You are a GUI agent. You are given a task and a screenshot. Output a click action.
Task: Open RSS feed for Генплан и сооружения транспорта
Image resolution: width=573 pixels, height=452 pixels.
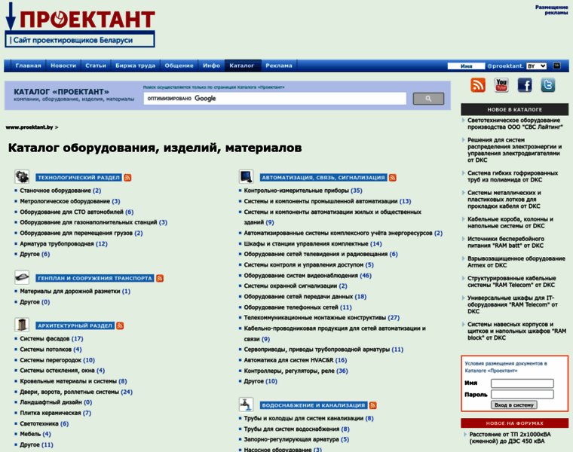(160, 279)
